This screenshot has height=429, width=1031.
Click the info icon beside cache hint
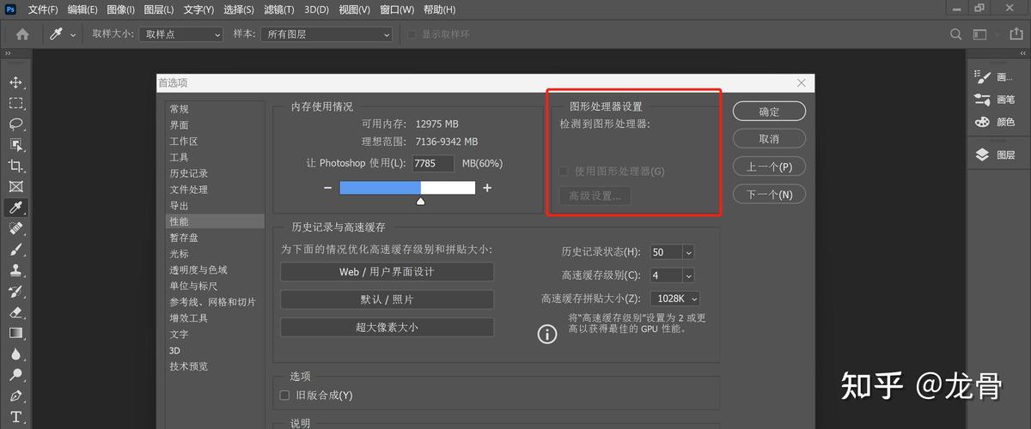[547, 334]
